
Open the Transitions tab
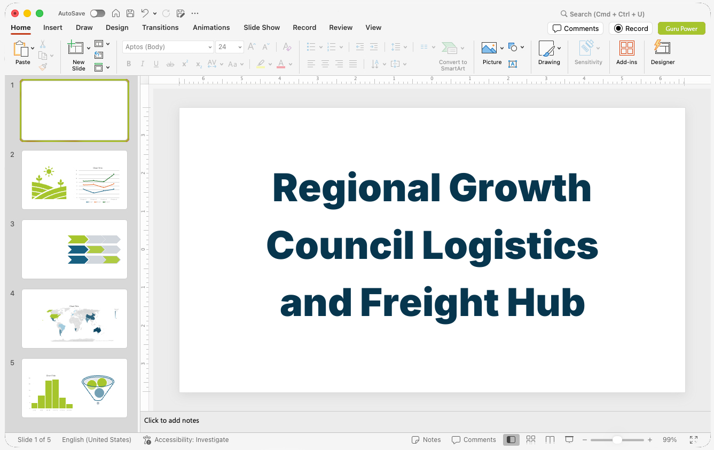[x=160, y=28]
